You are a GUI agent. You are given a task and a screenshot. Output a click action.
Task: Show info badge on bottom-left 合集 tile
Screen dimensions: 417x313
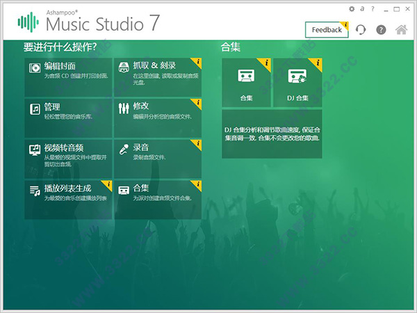[197, 185]
